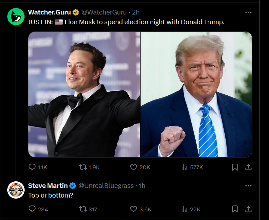
Task: Open more options on Steve Martin's reply
Action: (x=248, y=186)
